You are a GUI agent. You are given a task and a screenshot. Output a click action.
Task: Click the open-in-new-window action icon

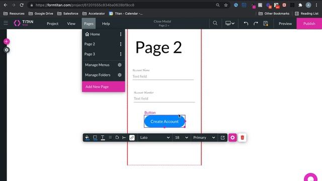coord(222,137)
